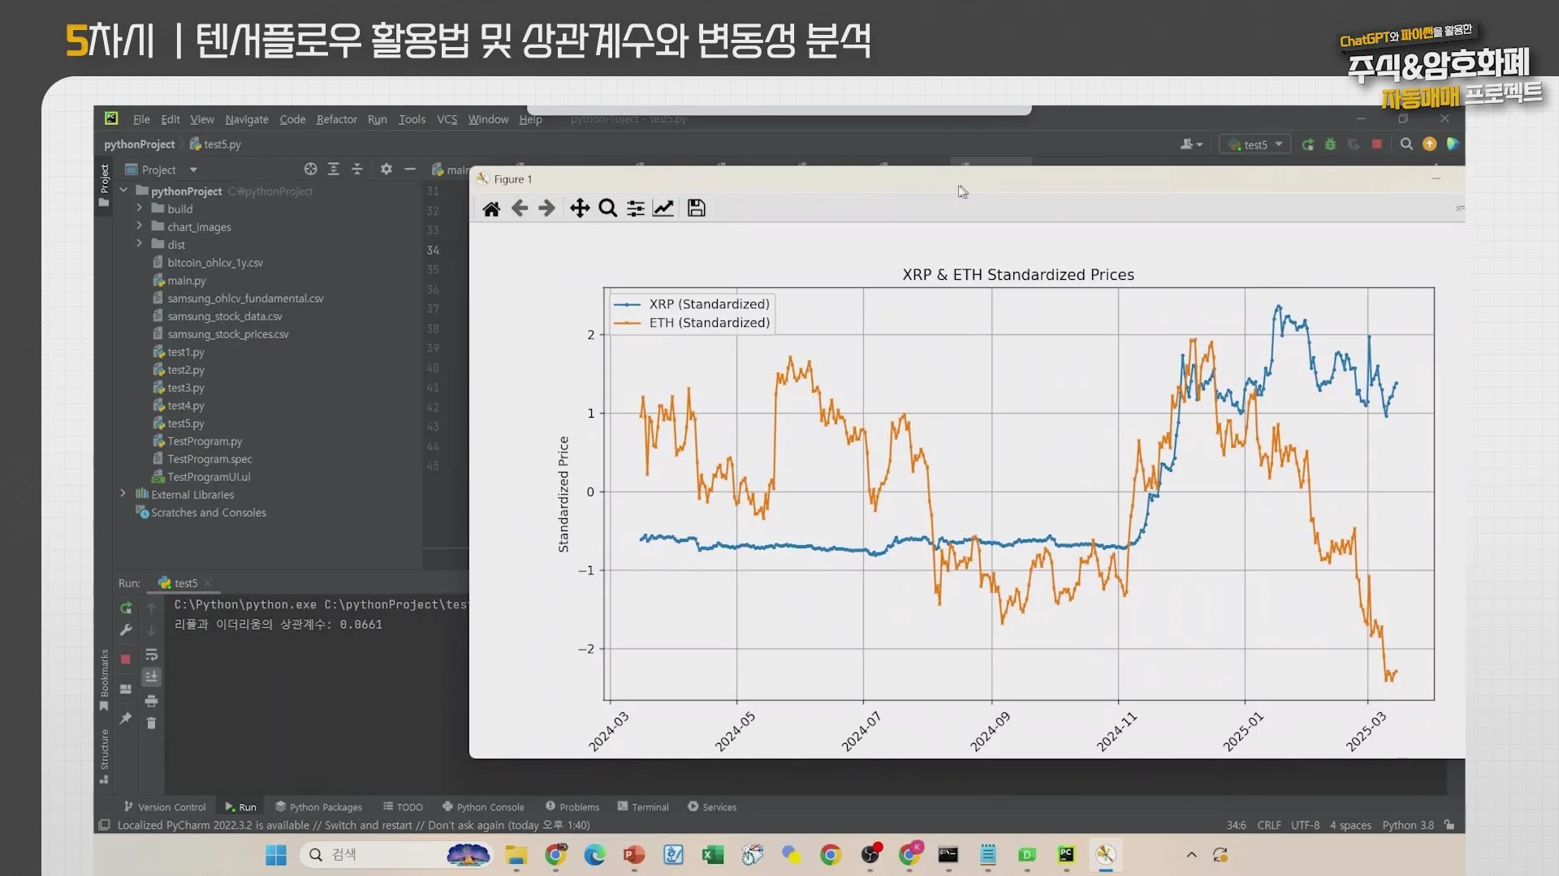Stop process in Run tool window sidebar
The image size is (1559, 876).
[126, 659]
